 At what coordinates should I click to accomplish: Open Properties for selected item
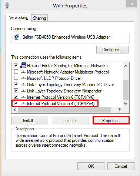pos(111,121)
